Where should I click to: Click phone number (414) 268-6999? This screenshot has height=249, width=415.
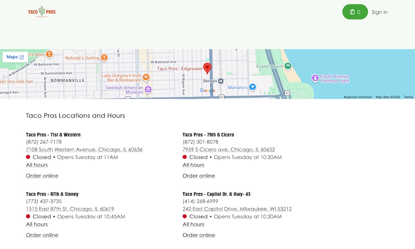[x=200, y=201]
